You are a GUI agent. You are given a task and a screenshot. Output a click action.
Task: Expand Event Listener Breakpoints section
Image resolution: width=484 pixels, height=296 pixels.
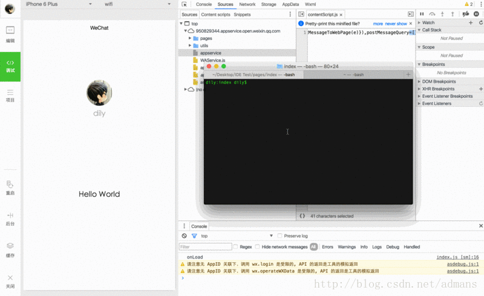pyautogui.click(x=419, y=96)
